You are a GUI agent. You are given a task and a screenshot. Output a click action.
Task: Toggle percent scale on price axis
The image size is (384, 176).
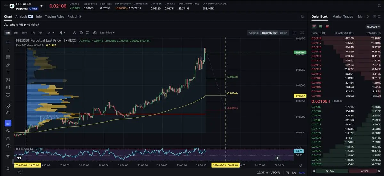tap(288, 172)
